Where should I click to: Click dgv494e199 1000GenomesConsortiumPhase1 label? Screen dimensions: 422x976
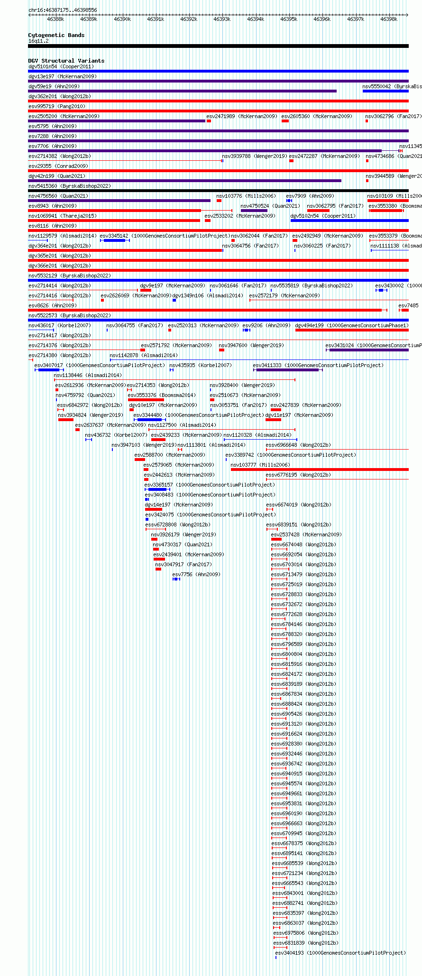point(352,326)
